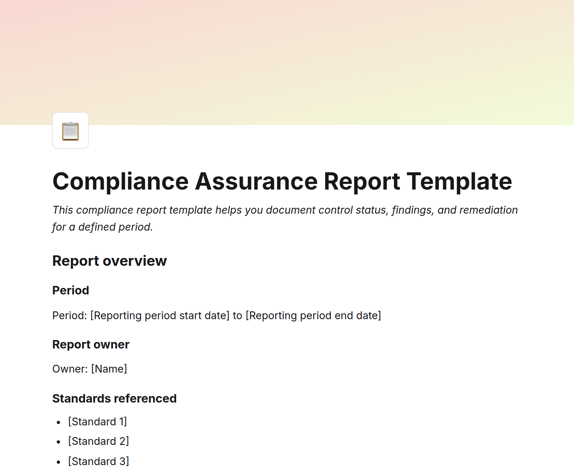The image size is (574, 469).
Task: Select the Report overview heading
Action: pyautogui.click(x=110, y=261)
